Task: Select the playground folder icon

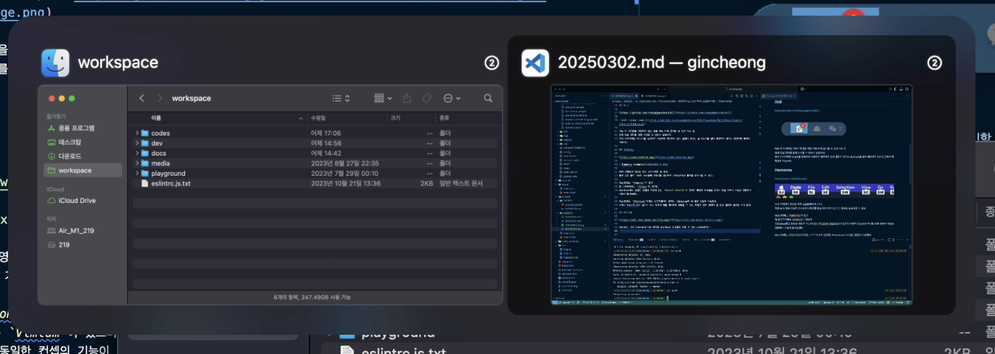Action: (x=145, y=173)
